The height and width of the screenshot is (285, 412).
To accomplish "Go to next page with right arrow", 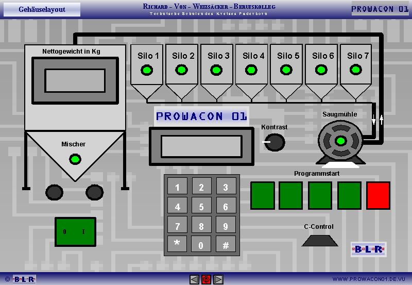I will pyautogui.click(x=218, y=279).
